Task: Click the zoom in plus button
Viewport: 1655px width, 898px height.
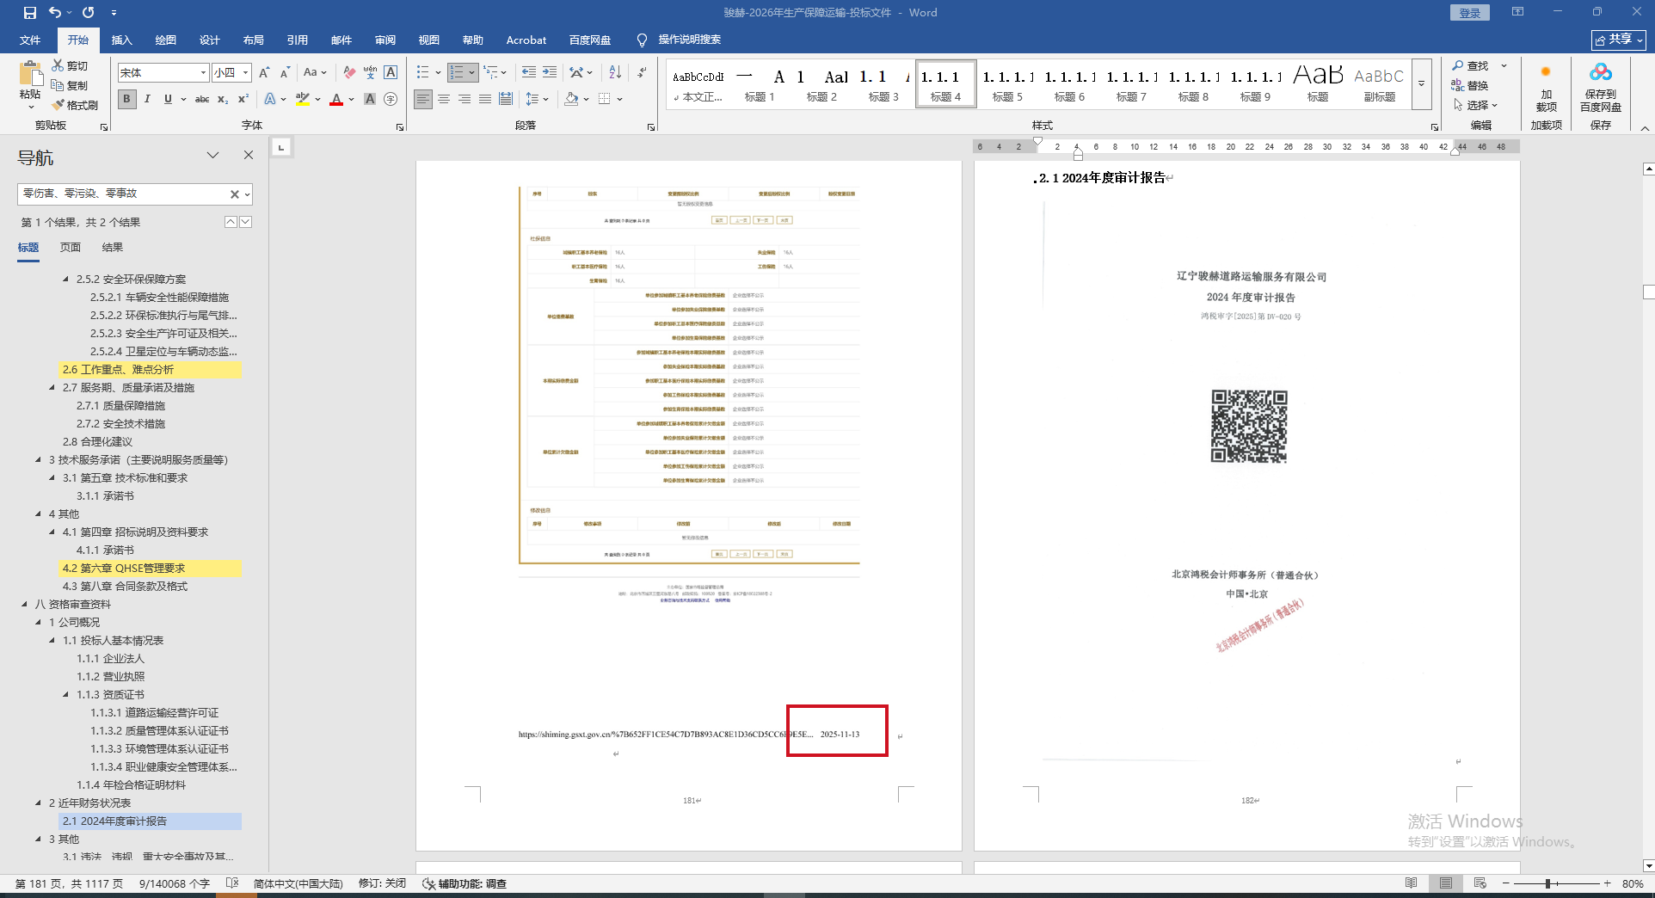Action: pyautogui.click(x=1607, y=883)
